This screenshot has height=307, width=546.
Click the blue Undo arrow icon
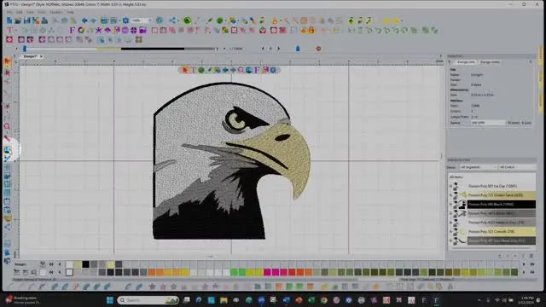coord(84,20)
